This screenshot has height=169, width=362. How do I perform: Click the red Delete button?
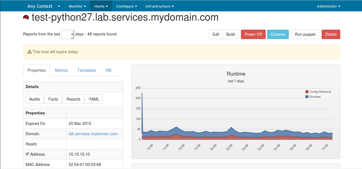[x=331, y=34]
